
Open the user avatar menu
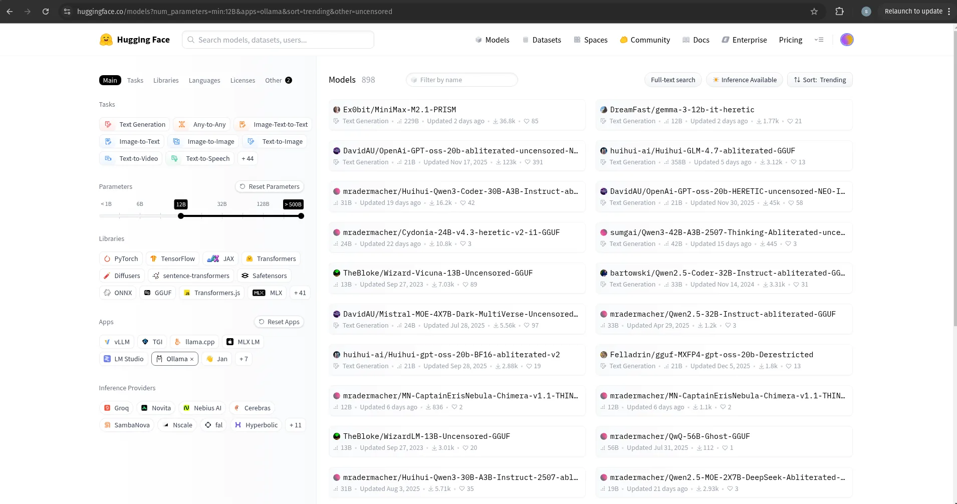point(847,40)
